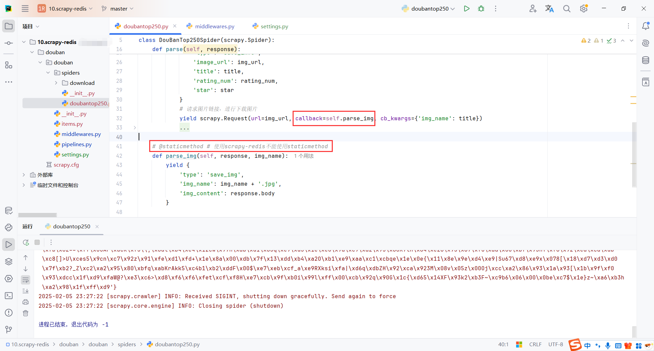Open the main hamburger menu
Viewport: 654px width, 351px height.
pos(25,9)
